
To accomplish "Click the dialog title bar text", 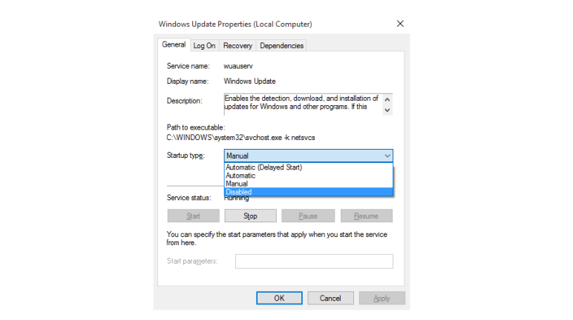I will point(235,24).
